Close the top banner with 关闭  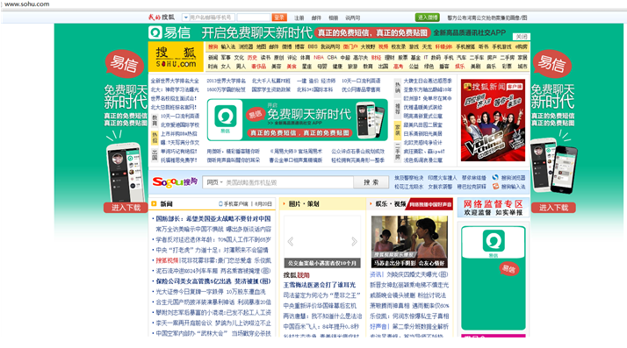[522, 37]
